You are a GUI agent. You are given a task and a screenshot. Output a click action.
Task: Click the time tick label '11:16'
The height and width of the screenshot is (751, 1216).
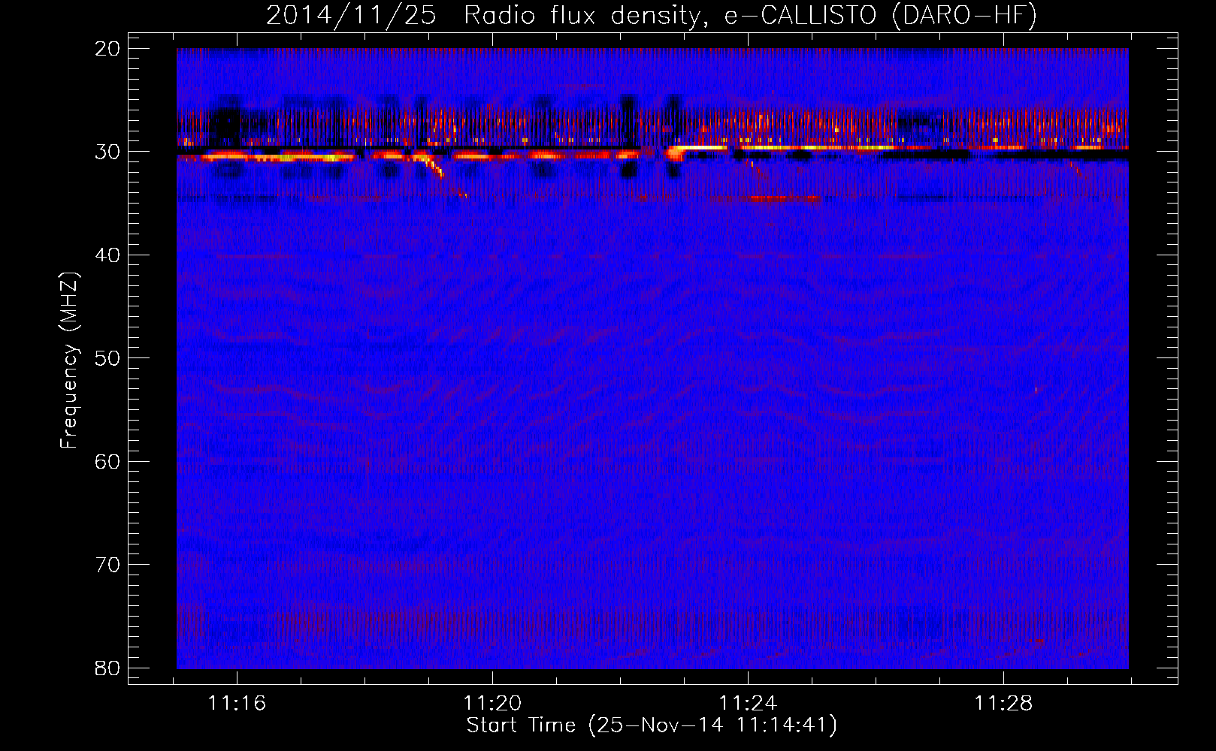click(237, 704)
